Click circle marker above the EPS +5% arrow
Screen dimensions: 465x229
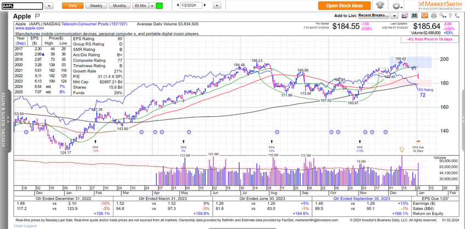(277, 132)
